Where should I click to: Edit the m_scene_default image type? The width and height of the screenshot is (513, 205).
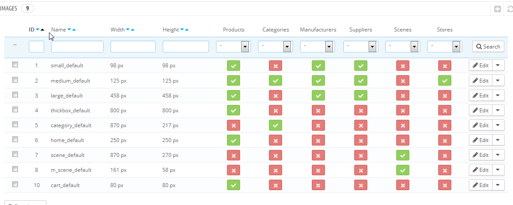click(x=480, y=170)
